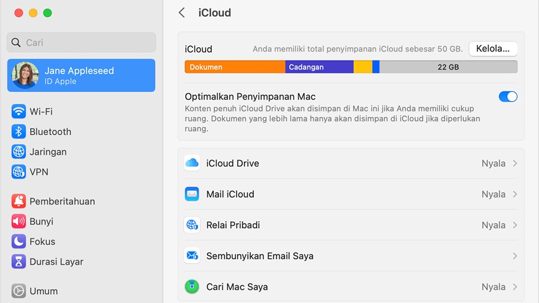Viewport: 539px width, 303px height.
Task: Click the Bluetooth icon in sidebar
Action: 19,131
